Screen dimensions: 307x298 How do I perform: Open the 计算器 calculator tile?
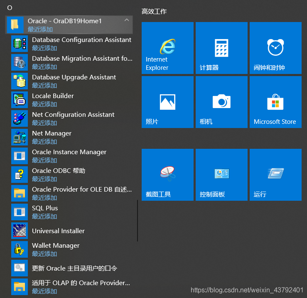(x=221, y=48)
